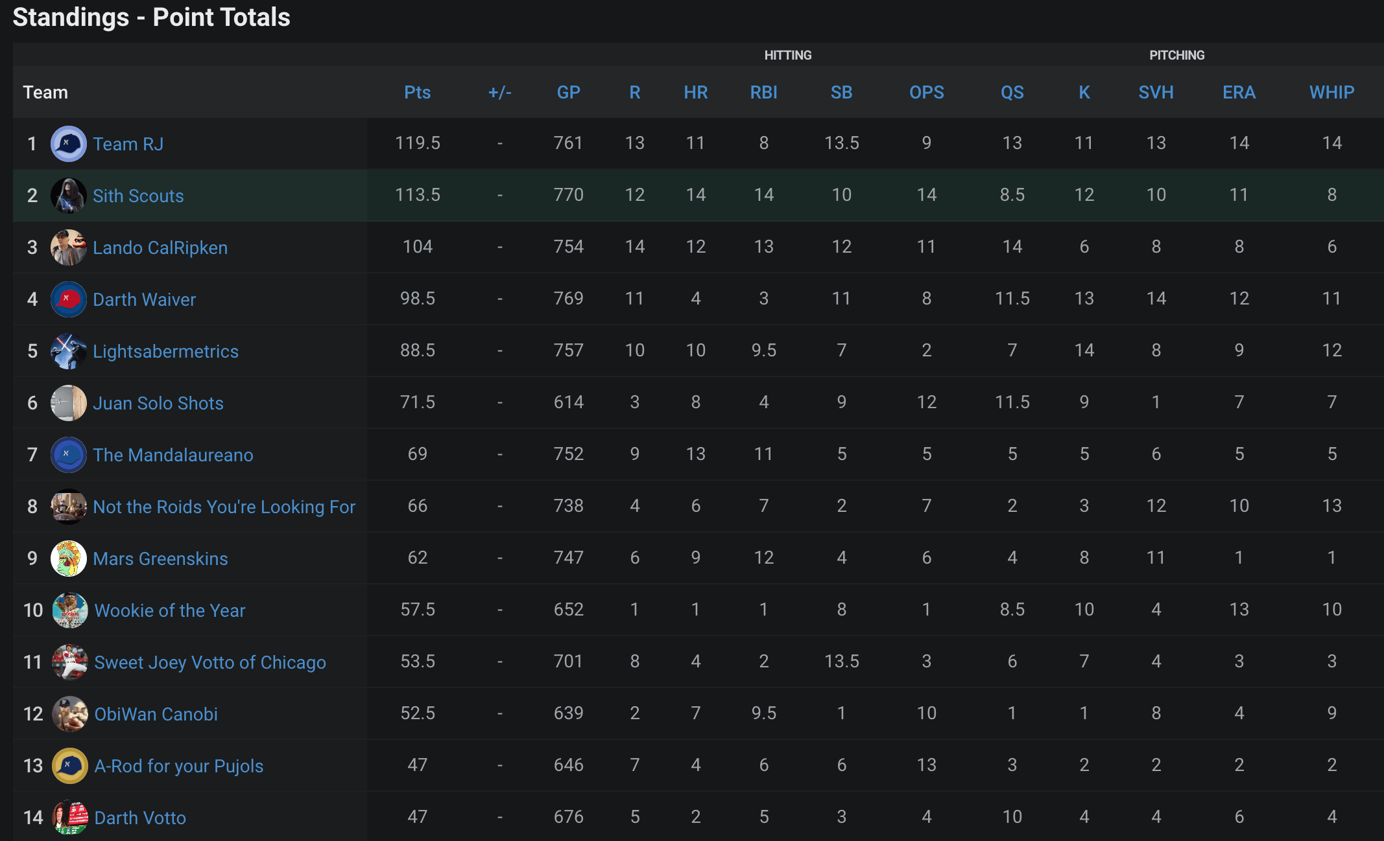Click Lando CalRipken's avatar icon

coord(69,248)
